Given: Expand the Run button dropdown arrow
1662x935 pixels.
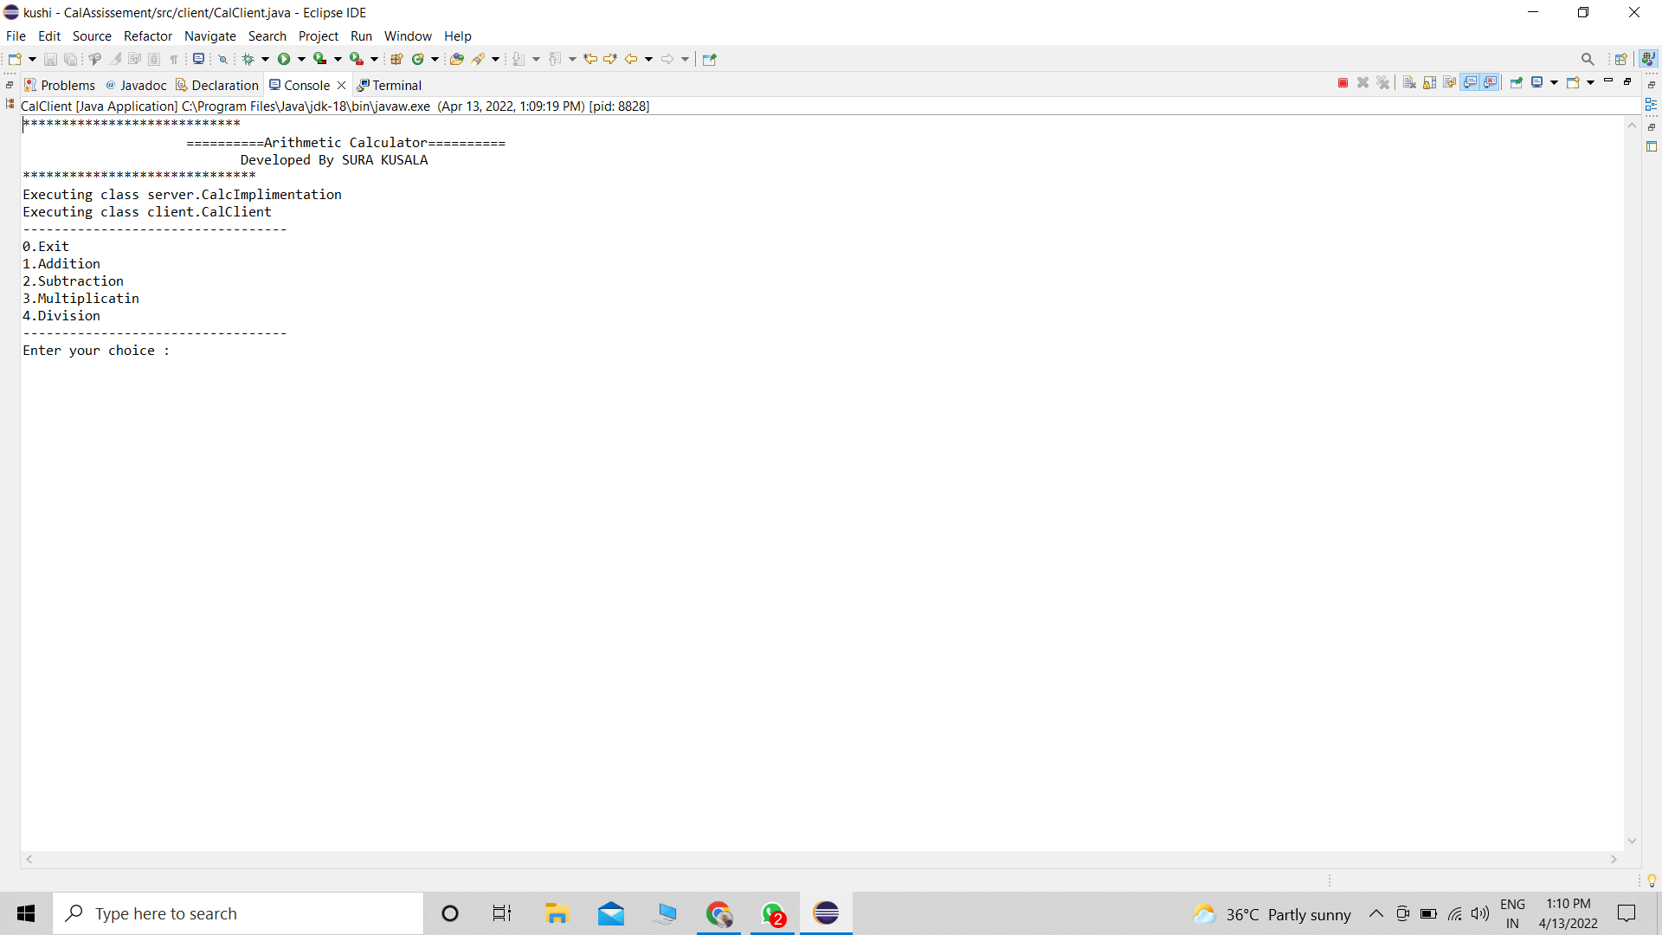Looking at the screenshot, I should point(301,59).
